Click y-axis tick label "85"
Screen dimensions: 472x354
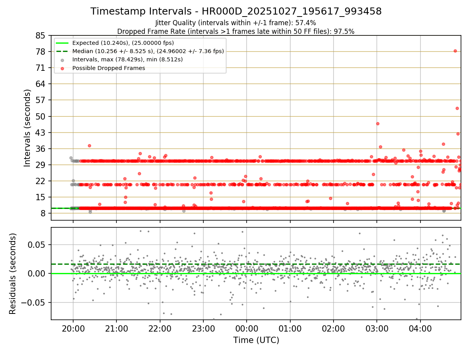41,35
